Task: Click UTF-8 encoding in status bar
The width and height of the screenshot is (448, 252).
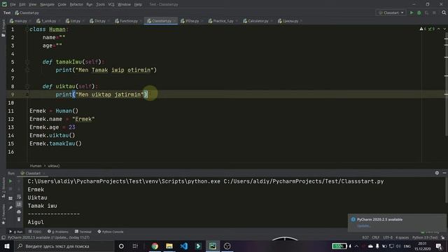Action: point(388,237)
